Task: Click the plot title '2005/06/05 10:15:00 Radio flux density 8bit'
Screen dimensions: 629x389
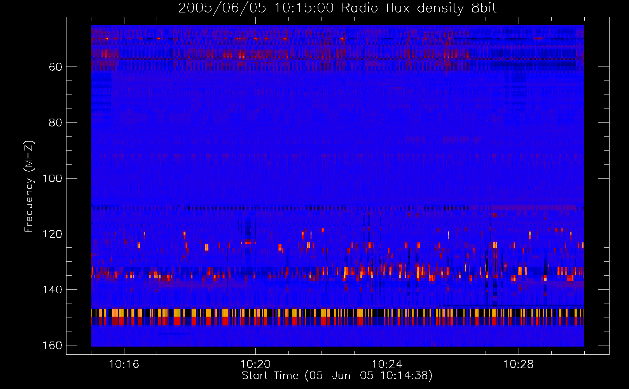Action: click(337, 8)
